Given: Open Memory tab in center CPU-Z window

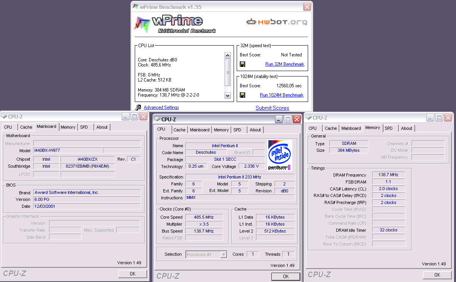Looking at the screenshot, I should pyautogui.click(x=221, y=130).
